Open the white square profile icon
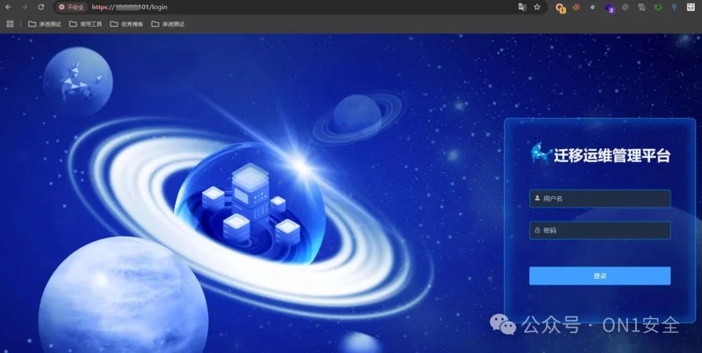 click(691, 7)
